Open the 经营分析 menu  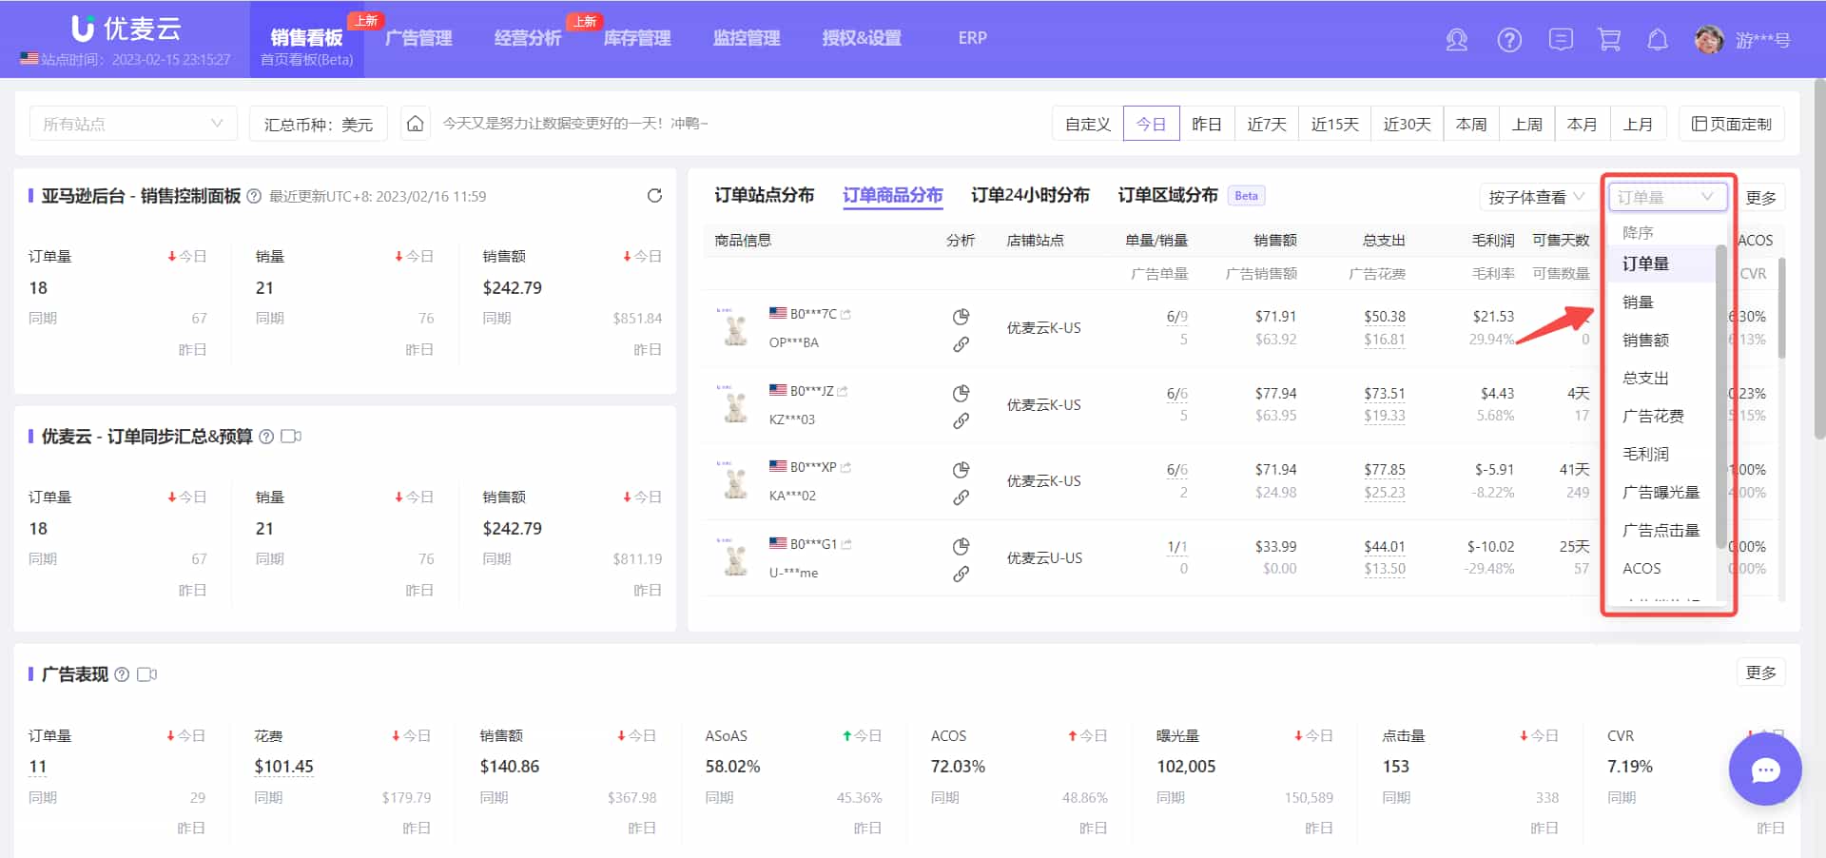528,38
